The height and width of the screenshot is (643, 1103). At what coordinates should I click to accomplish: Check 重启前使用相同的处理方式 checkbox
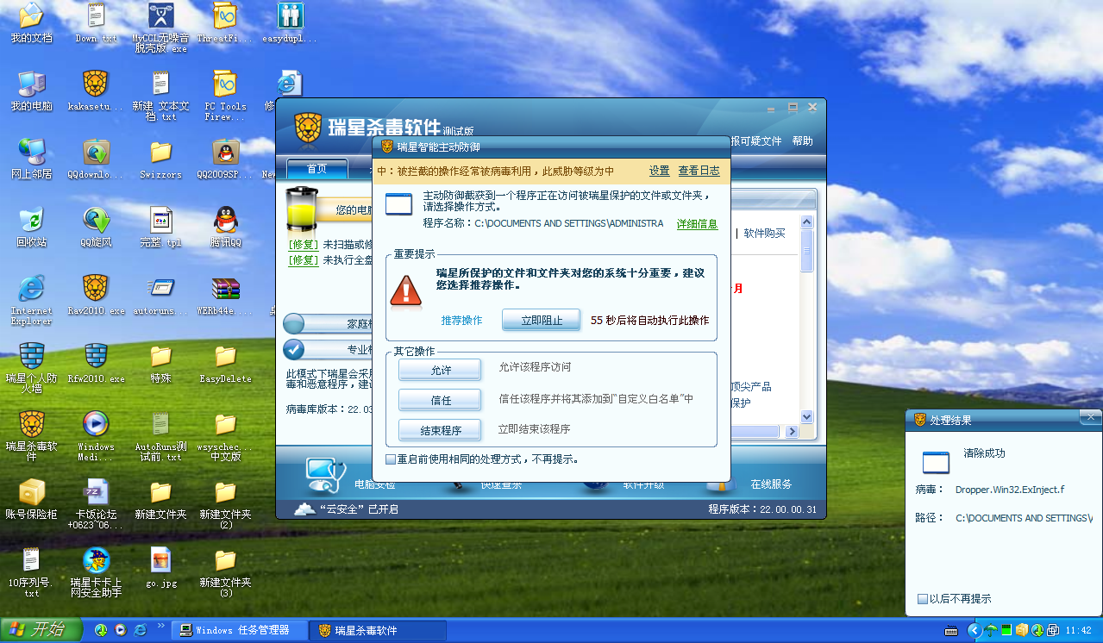coord(391,459)
